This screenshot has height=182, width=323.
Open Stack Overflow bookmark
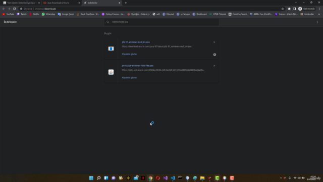(x=88, y=14)
